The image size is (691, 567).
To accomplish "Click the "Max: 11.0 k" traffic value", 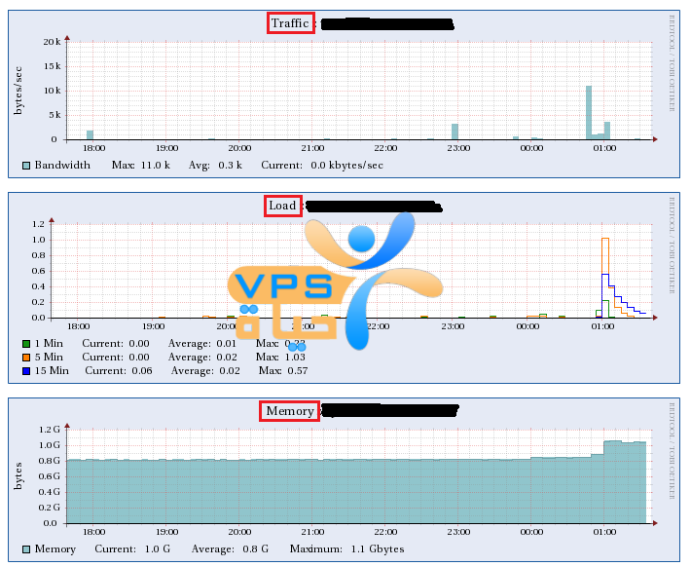I will (140, 166).
